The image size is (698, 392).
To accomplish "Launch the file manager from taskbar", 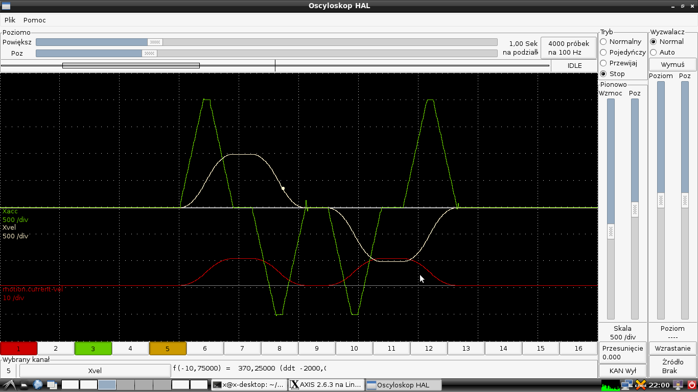I will (25, 385).
